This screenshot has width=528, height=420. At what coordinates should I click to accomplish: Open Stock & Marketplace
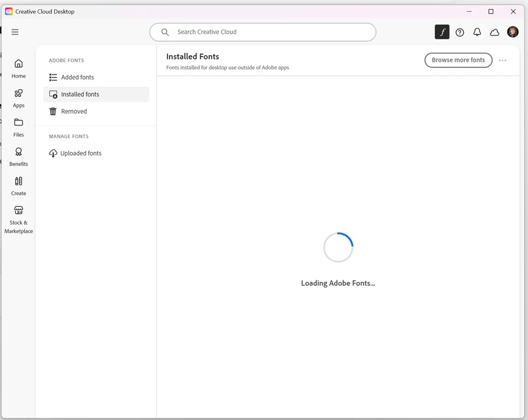[x=18, y=220]
